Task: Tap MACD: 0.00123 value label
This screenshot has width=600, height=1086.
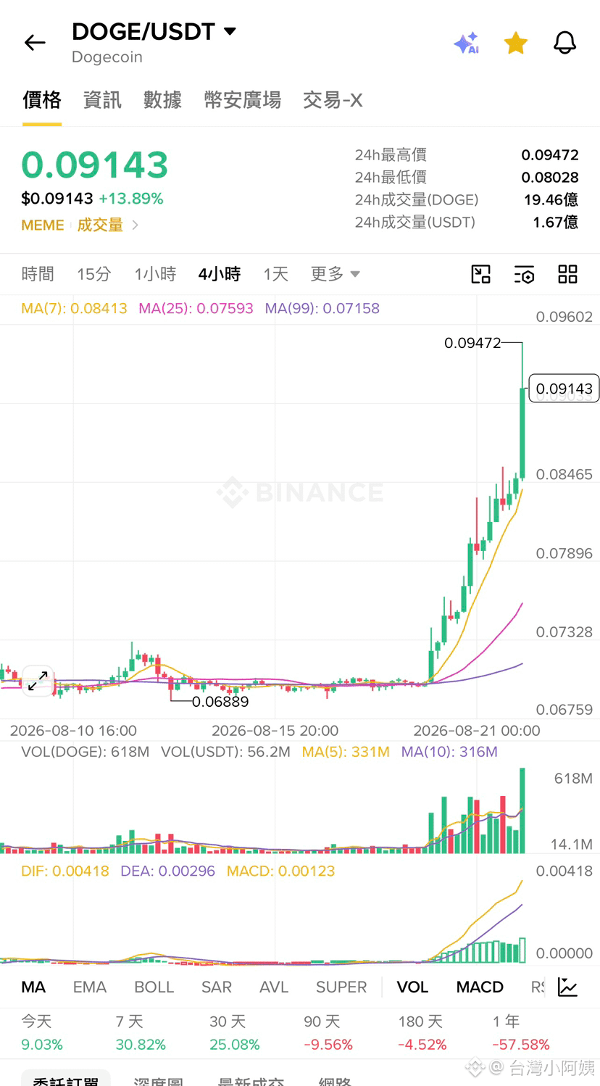Action: point(281,871)
